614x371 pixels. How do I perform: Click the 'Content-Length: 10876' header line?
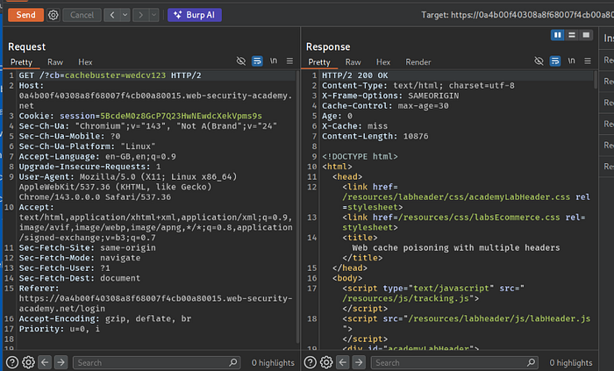tap(375, 136)
